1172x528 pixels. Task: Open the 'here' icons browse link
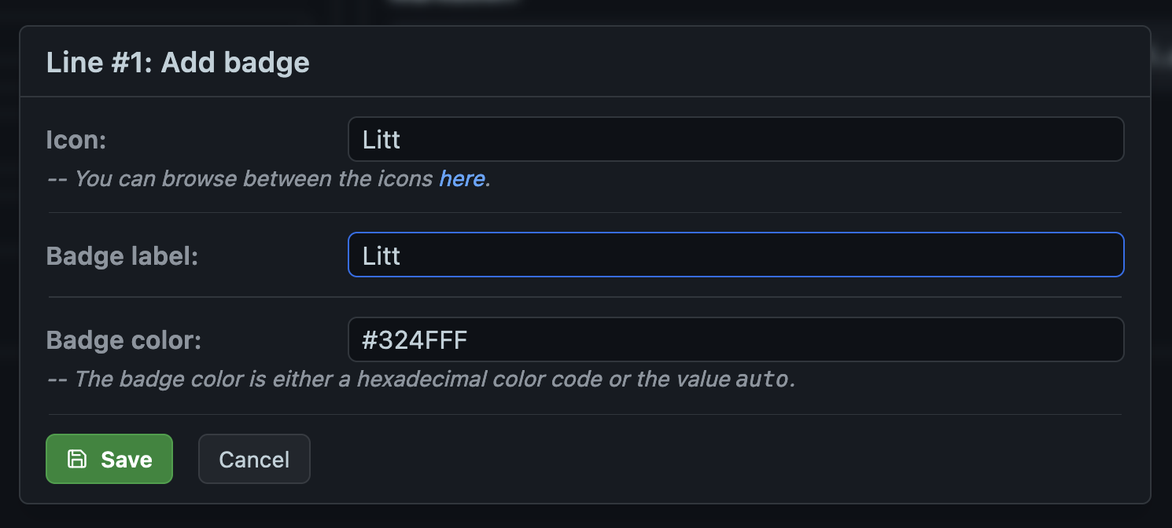tap(461, 179)
